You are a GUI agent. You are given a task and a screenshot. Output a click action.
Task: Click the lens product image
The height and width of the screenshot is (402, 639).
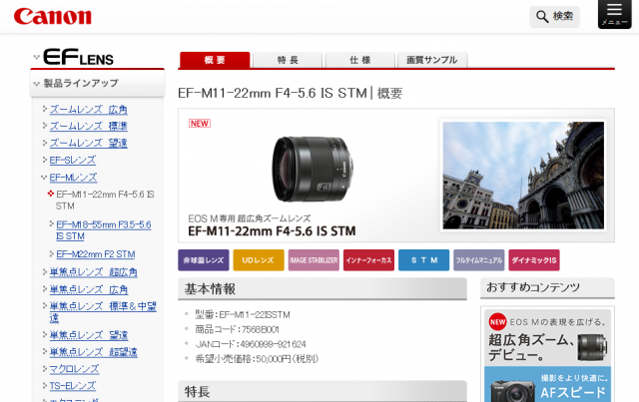coord(313,169)
